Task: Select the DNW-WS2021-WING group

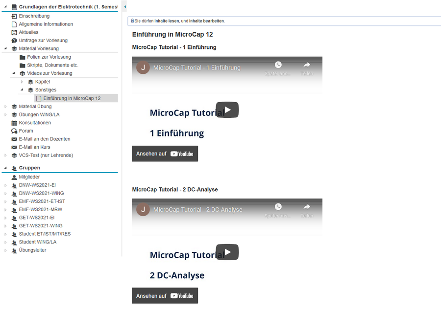Action: click(x=41, y=193)
